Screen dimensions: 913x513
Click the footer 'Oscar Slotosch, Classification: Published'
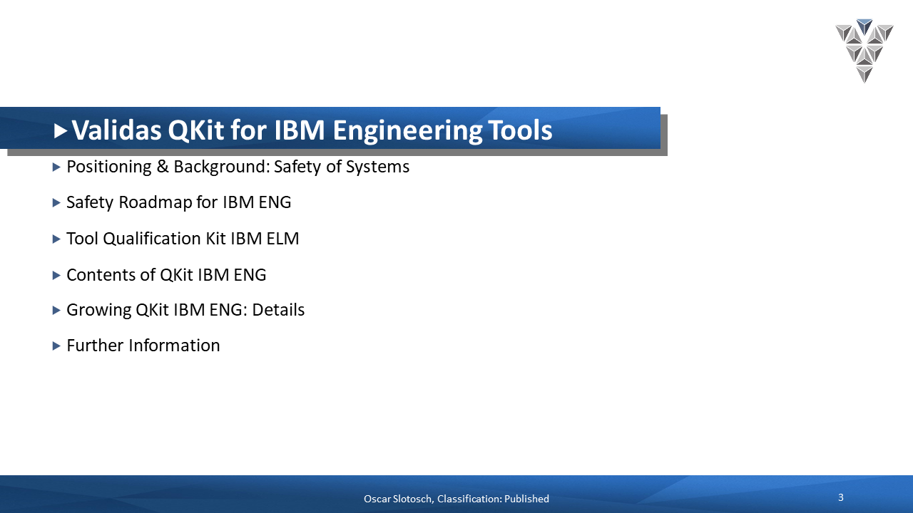click(456, 499)
